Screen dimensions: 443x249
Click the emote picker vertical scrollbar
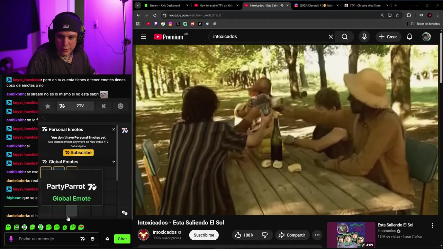pos(118,153)
